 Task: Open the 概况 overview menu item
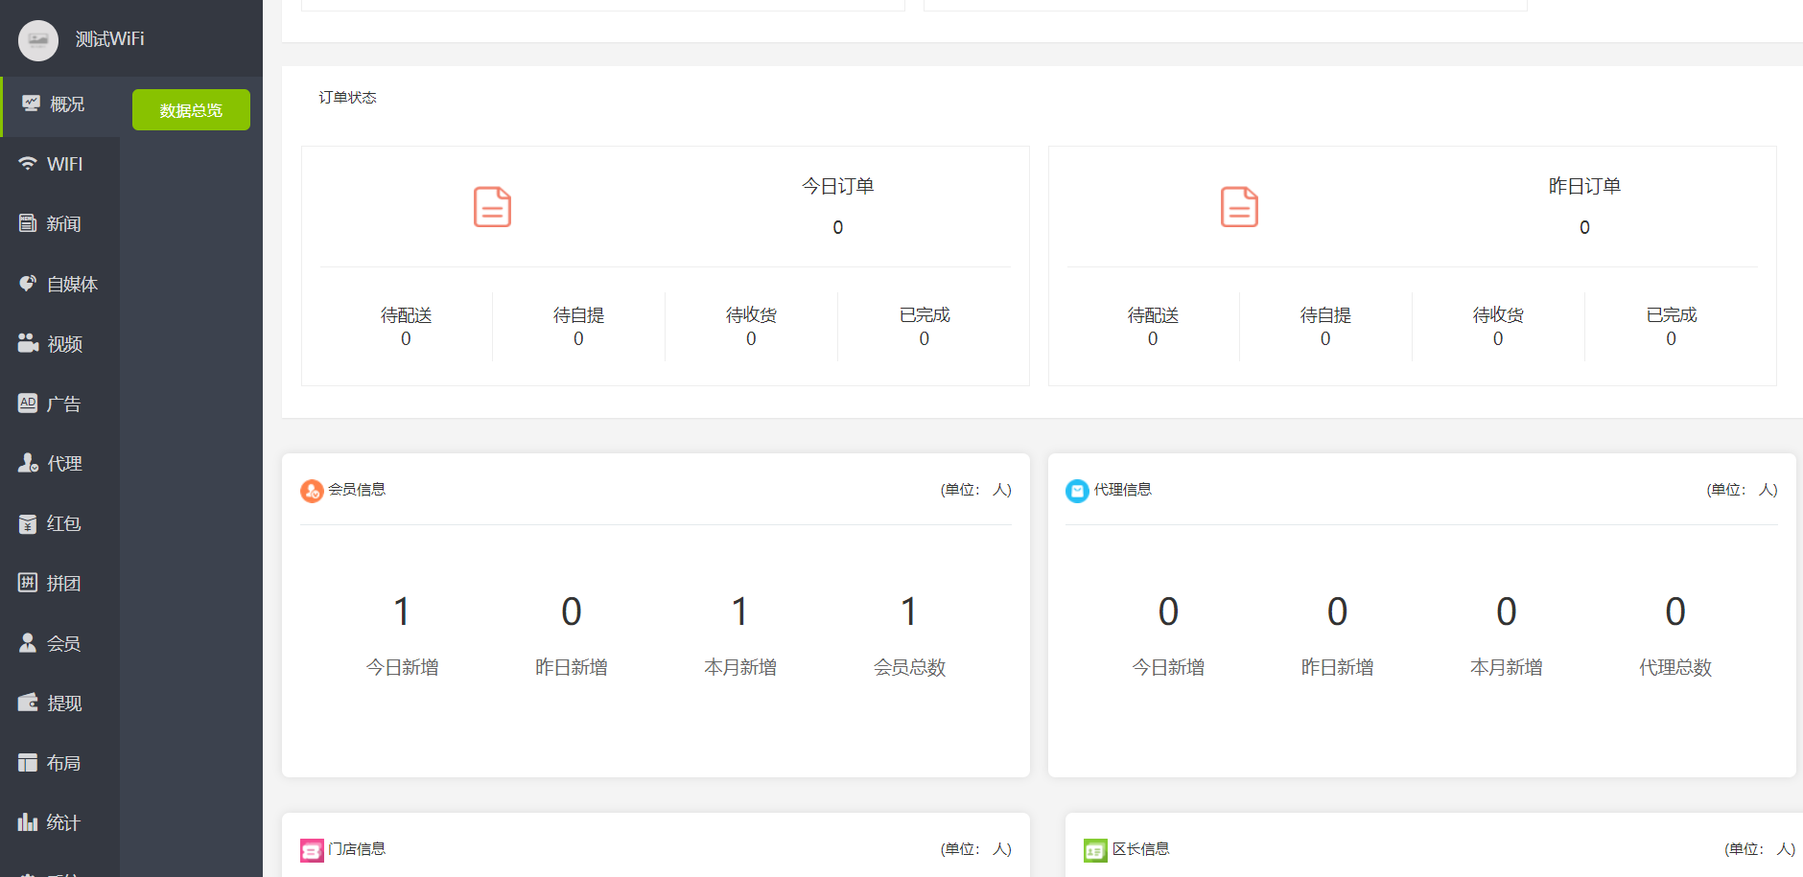(x=61, y=104)
